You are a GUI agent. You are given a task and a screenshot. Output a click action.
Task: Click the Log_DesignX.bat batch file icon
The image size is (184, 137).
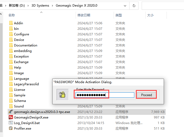tap(11, 123)
